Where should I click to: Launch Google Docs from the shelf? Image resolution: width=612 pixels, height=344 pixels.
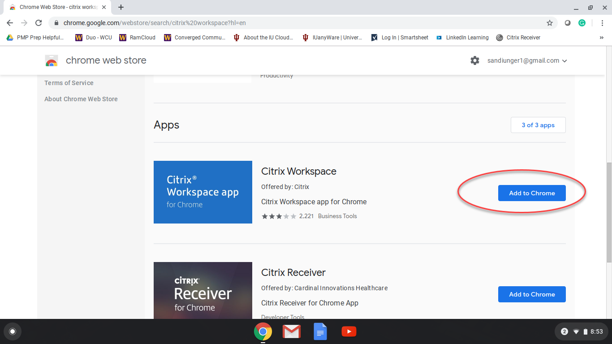tap(320, 332)
